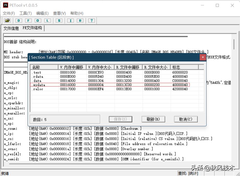
Task: Close the Section Table dialog
Action: [203, 57]
